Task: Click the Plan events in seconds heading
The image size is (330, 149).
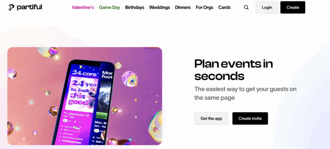Action: tap(233, 70)
